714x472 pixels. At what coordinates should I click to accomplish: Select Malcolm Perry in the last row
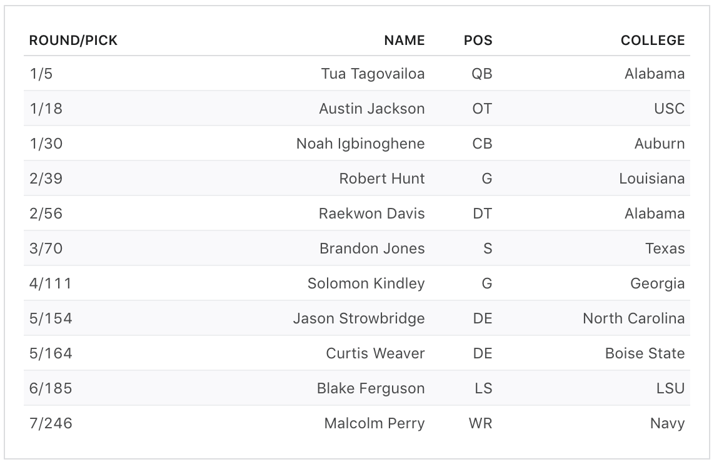click(374, 423)
